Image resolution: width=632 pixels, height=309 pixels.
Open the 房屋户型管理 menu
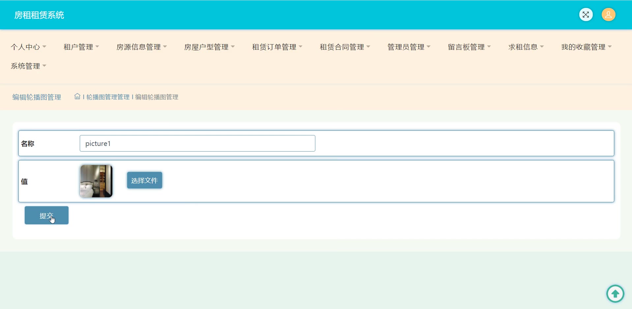pyautogui.click(x=210, y=47)
